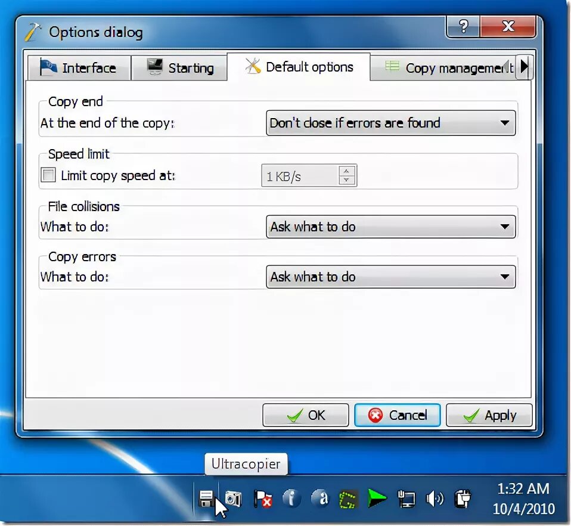The width and height of the screenshot is (571, 526).
Task: Close the Options dialog window
Action: [x=508, y=27]
